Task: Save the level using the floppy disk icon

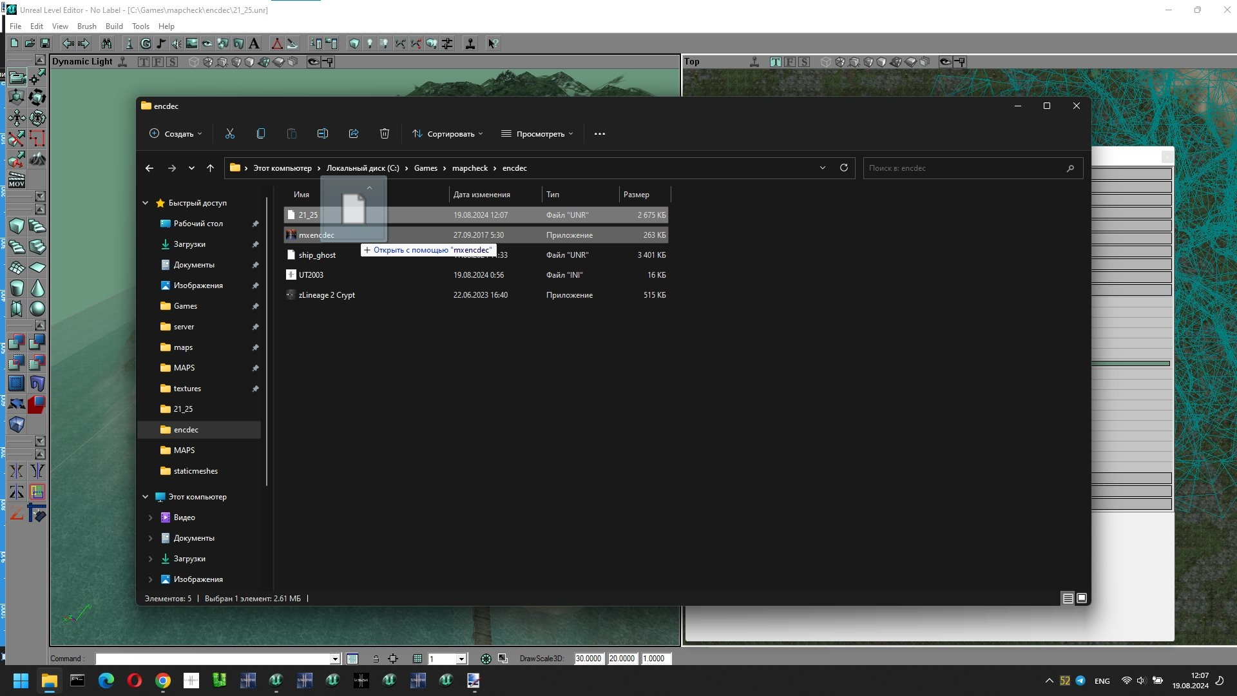Action: (x=45, y=43)
